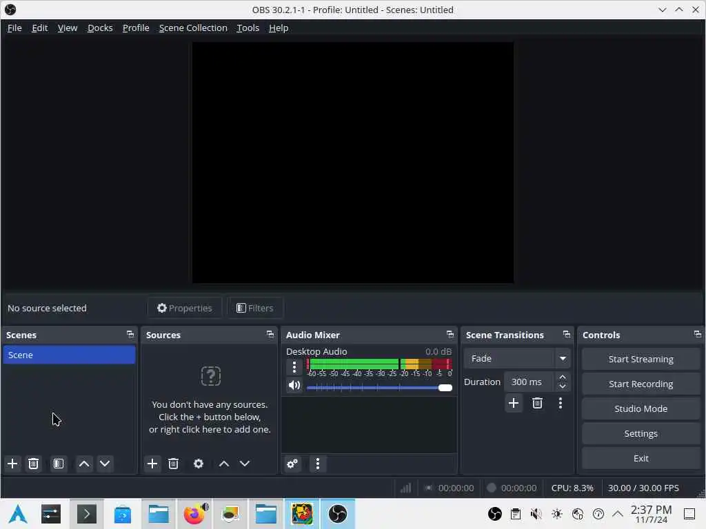Screen dimensions: 706x529
Task: Show hidden tray icons arrow
Action: pos(618,514)
